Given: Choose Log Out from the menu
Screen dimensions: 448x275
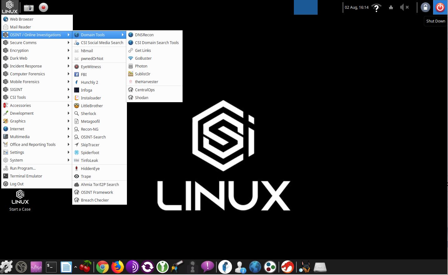Looking at the screenshot, I should coord(37,184).
